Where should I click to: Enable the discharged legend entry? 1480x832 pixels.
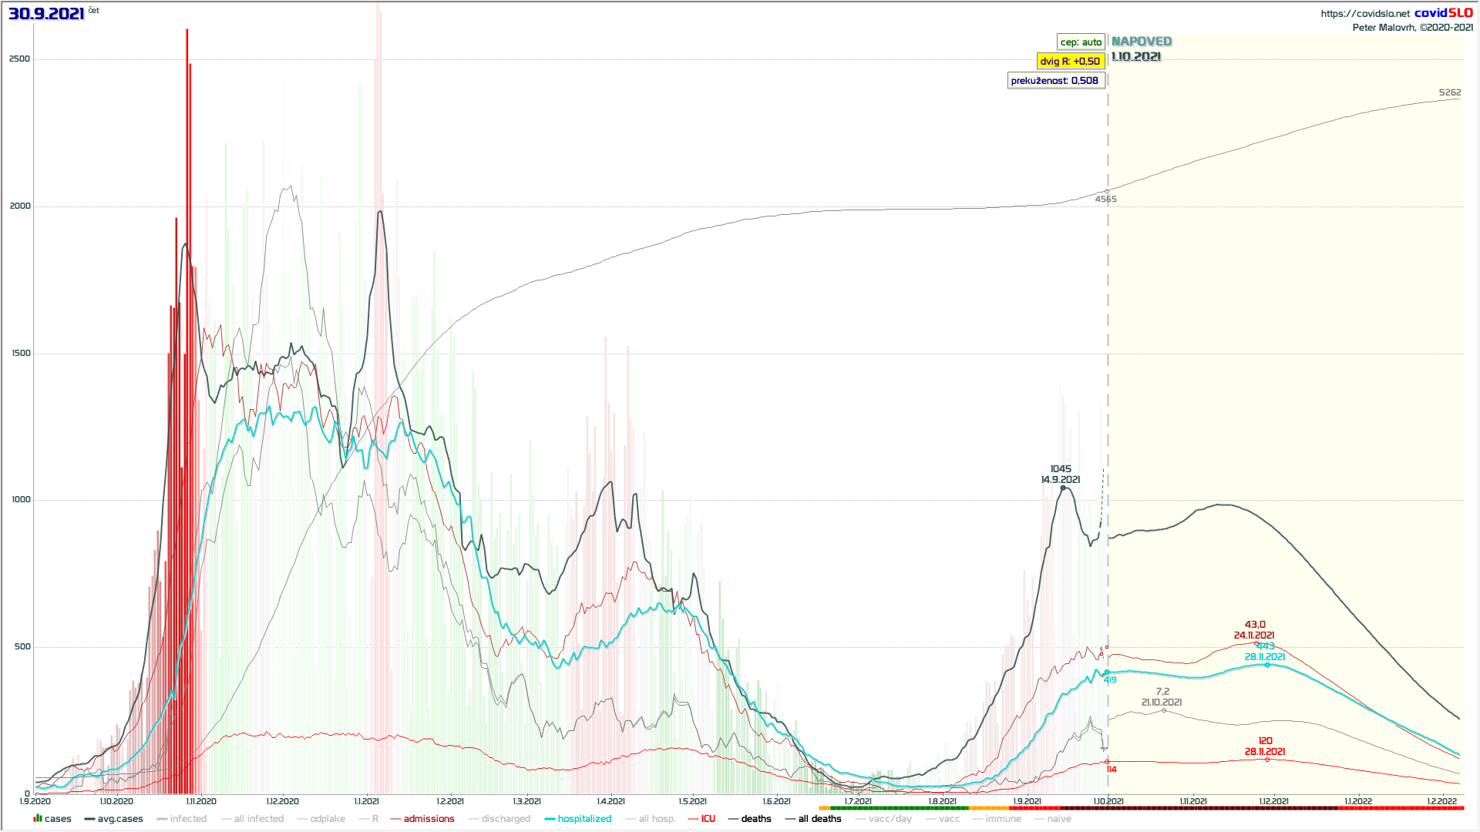coord(499,819)
